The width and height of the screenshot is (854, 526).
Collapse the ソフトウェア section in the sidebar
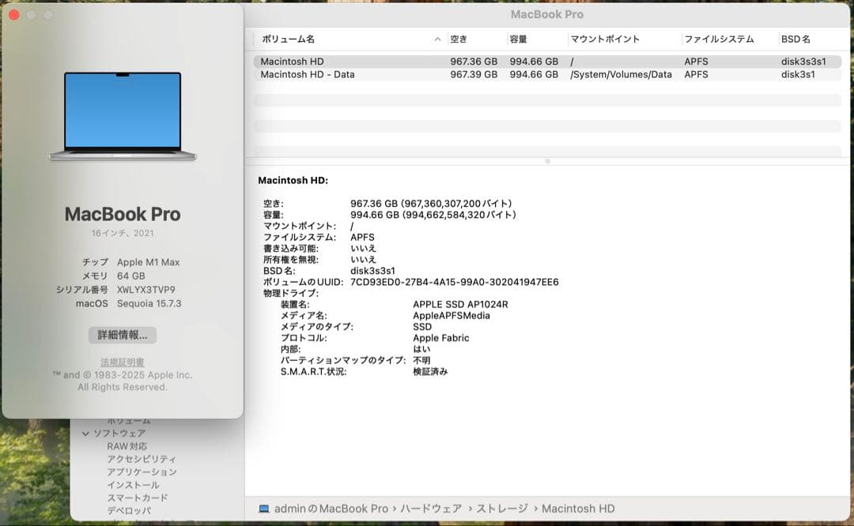87,433
